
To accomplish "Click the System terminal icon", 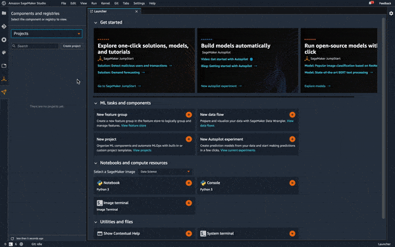I will click(x=203, y=234).
